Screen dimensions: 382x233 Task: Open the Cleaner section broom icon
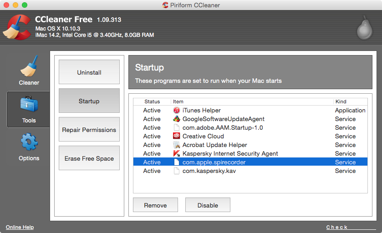[29, 66]
